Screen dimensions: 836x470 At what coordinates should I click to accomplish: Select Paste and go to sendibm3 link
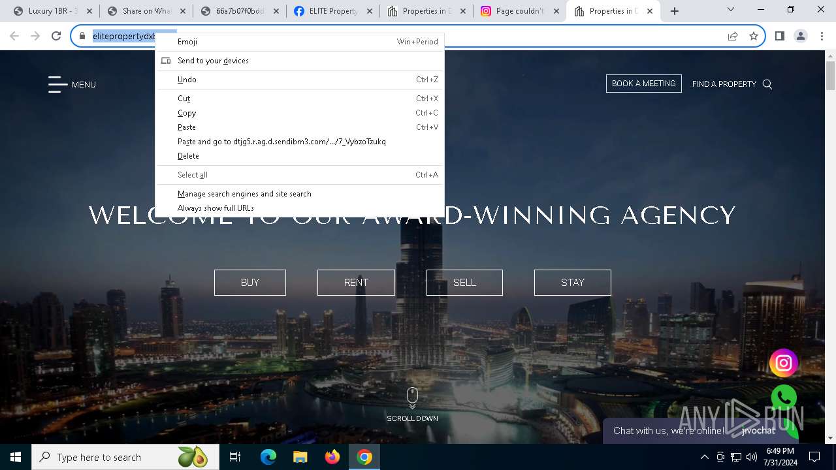click(x=300, y=142)
